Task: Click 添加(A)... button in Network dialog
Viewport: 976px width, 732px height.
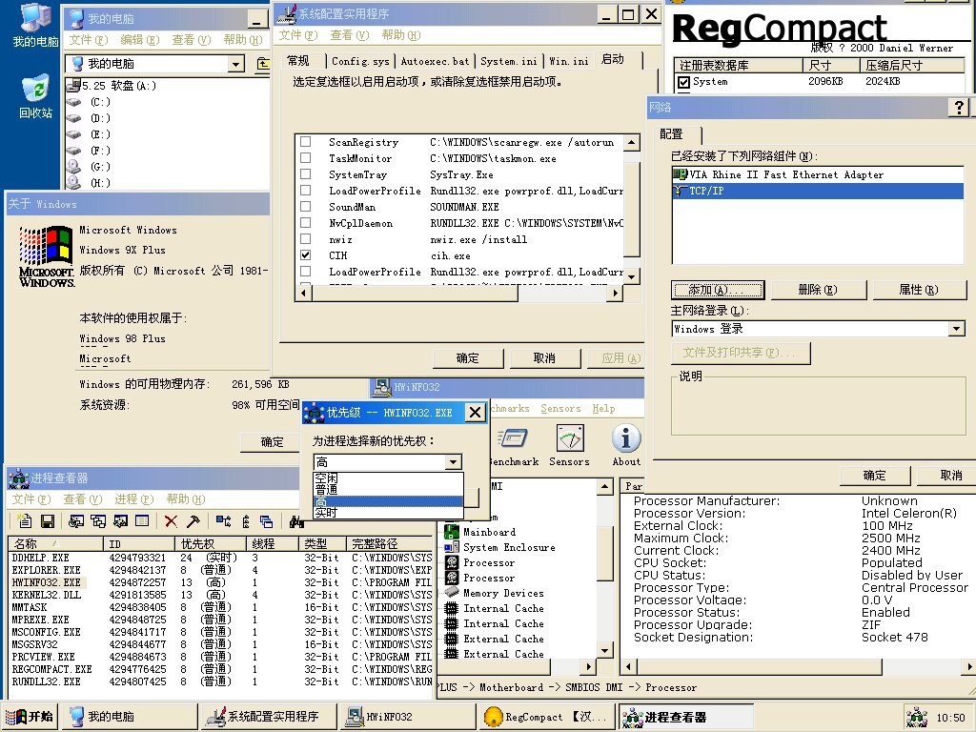Action: (718, 290)
